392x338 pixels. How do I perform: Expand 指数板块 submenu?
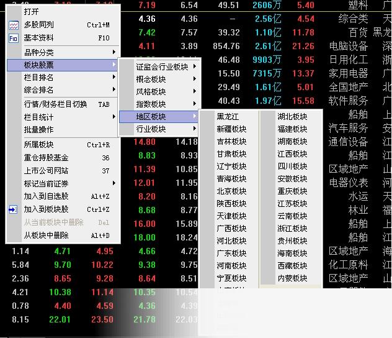coord(160,104)
